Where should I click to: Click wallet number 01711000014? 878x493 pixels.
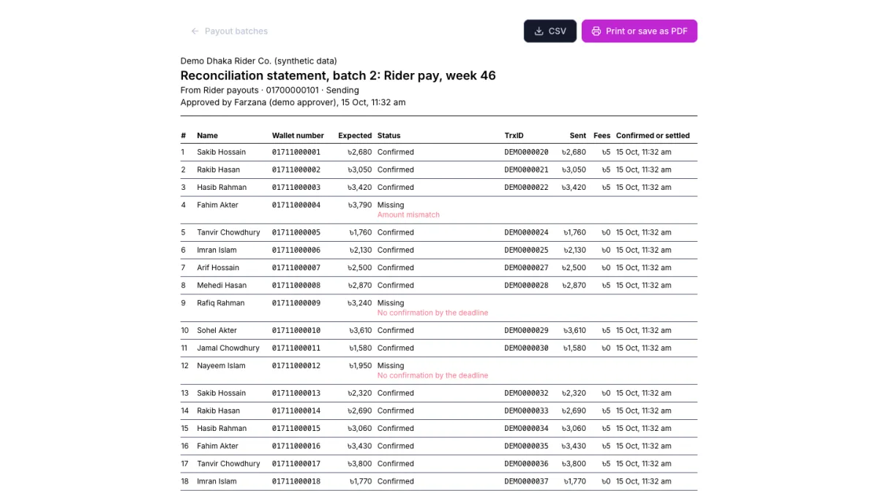click(x=296, y=411)
